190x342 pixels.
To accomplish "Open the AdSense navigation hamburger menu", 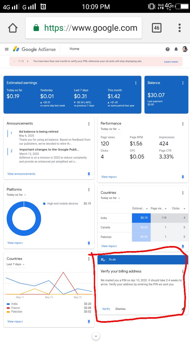I will (x=7, y=49).
